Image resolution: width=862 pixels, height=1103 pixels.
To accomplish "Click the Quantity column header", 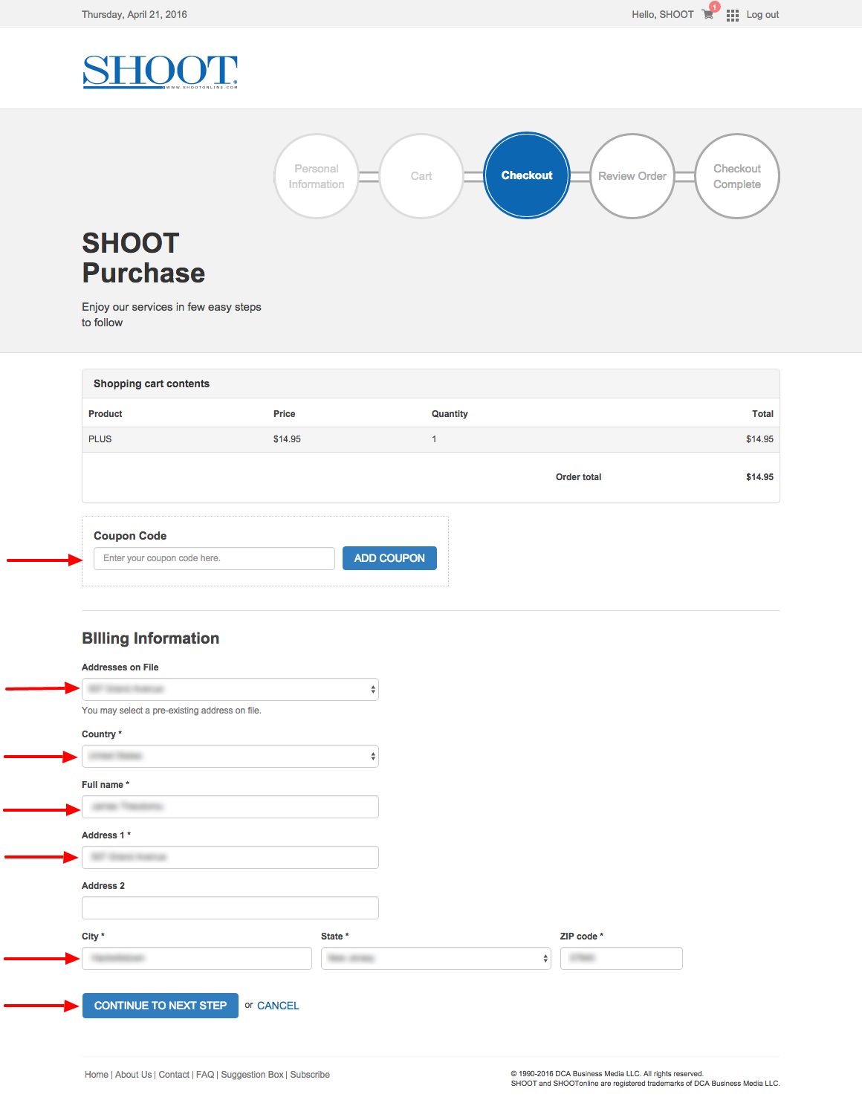I will click(450, 414).
